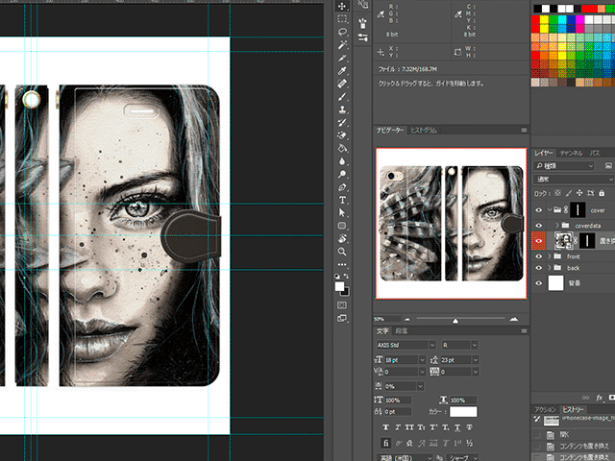Click the text color カラー swatch
Image resolution: width=615 pixels, height=461 pixels.
(463, 412)
